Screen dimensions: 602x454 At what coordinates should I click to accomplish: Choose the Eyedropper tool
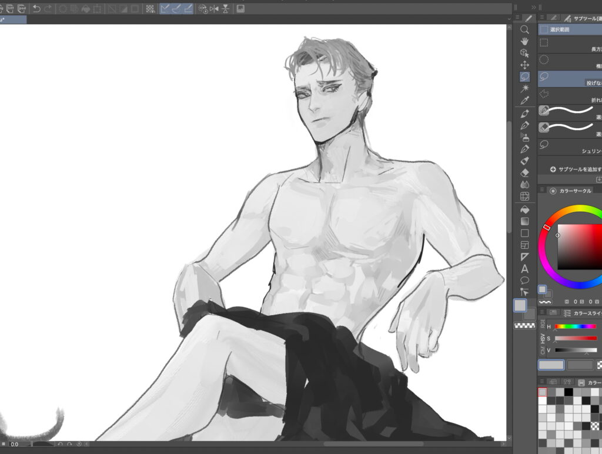[x=525, y=100]
